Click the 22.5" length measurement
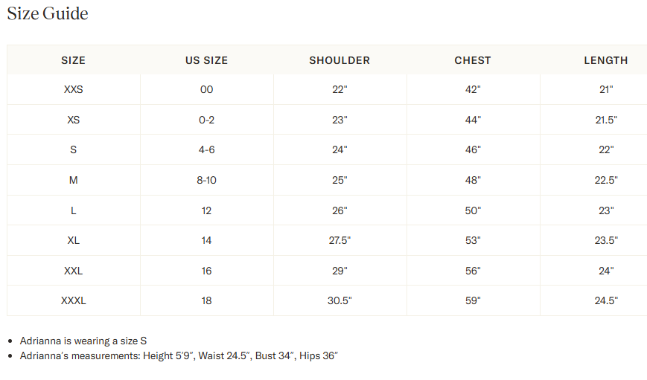Screen dimensions: 647x380 (x=606, y=180)
